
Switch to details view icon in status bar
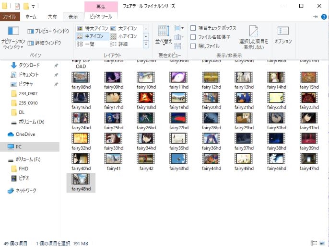tap(314, 243)
